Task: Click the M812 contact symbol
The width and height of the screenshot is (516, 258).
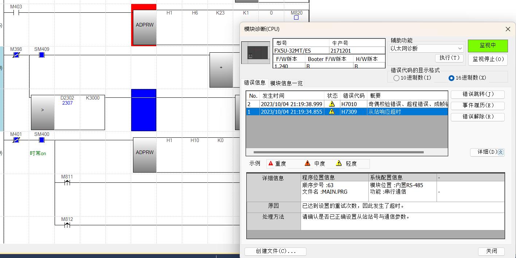Action: coord(67,225)
